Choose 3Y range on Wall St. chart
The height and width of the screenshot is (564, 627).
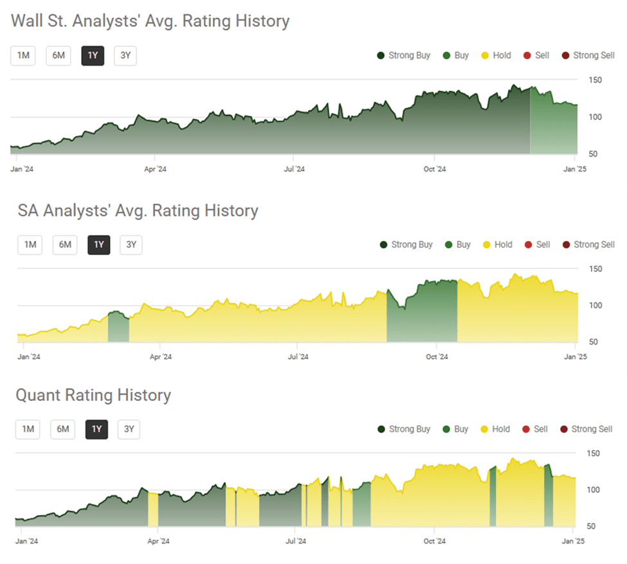tap(125, 56)
